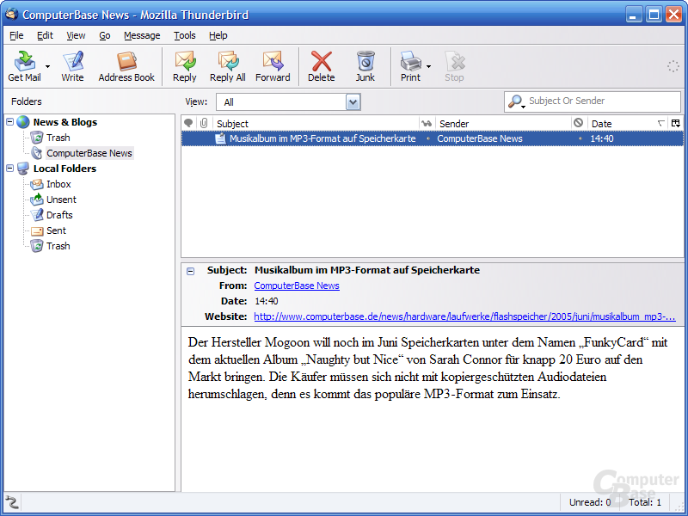Open the File menu
The image size is (688, 516).
click(x=16, y=35)
